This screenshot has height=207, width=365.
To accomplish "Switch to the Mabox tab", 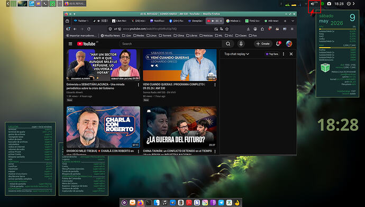I will [233, 21].
